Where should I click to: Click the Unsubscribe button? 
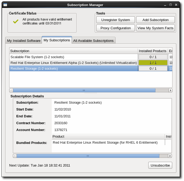pyautogui.click(x=160, y=165)
